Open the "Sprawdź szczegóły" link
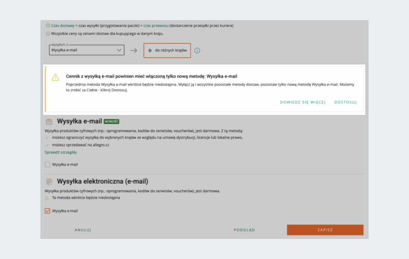 (60, 152)
